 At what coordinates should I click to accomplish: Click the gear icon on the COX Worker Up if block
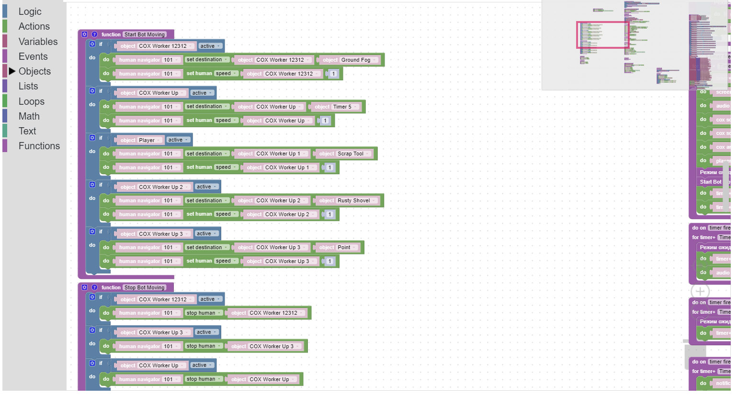point(92,91)
